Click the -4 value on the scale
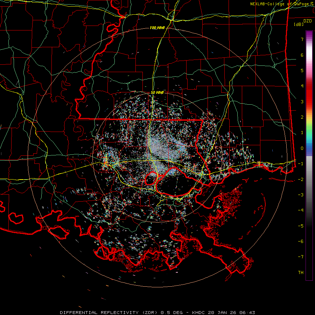315x315 pixels. point(301,210)
